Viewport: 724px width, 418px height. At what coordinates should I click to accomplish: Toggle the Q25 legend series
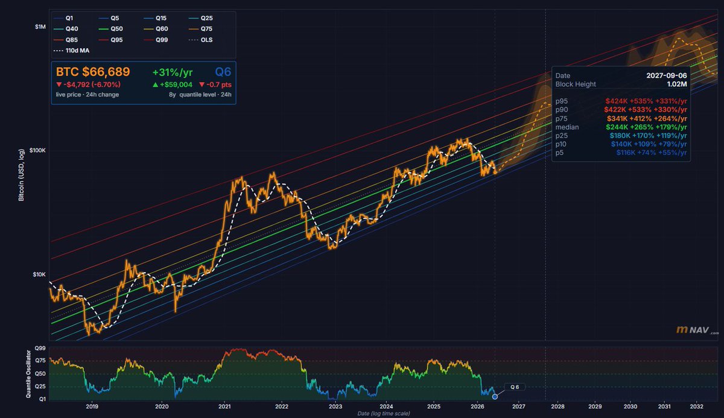[201, 18]
